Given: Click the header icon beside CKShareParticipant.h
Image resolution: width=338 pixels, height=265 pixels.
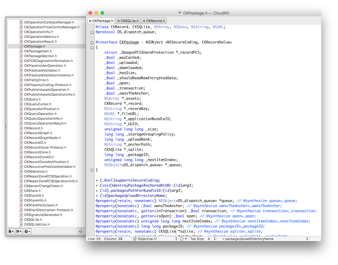Looking at the screenshot, I should [21, 205].
